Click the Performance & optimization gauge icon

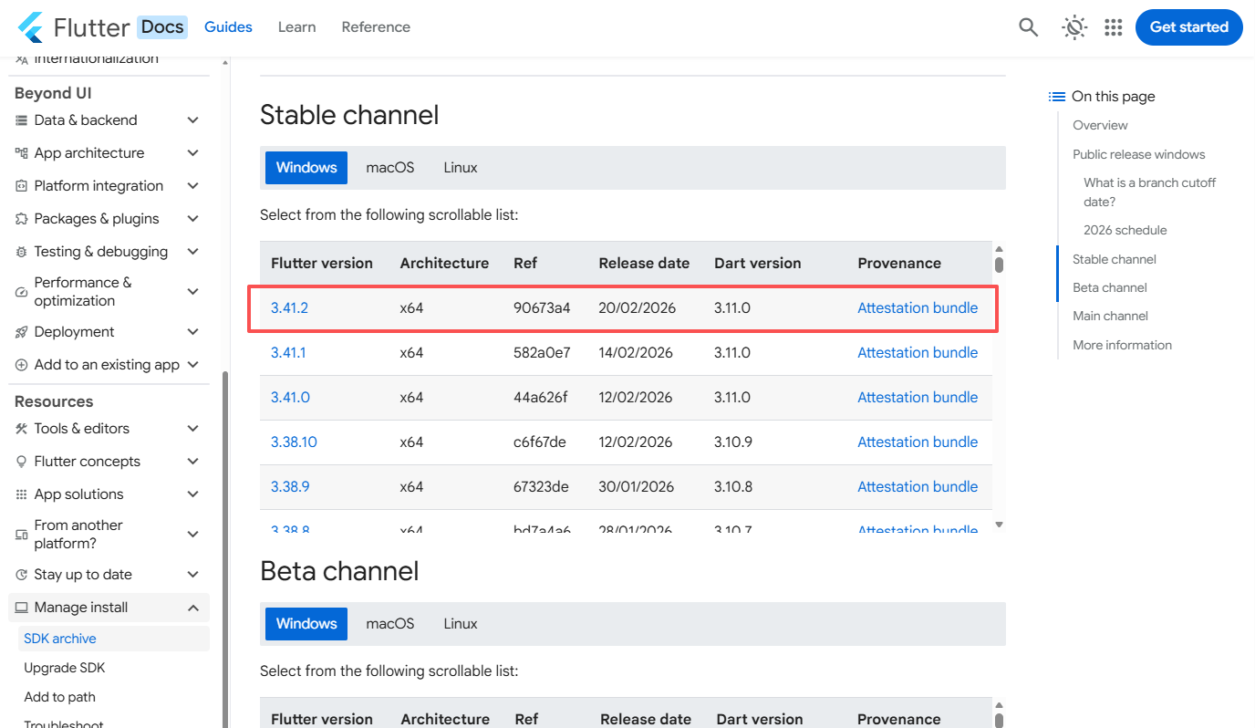pyautogui.click(x=22, y=292)
